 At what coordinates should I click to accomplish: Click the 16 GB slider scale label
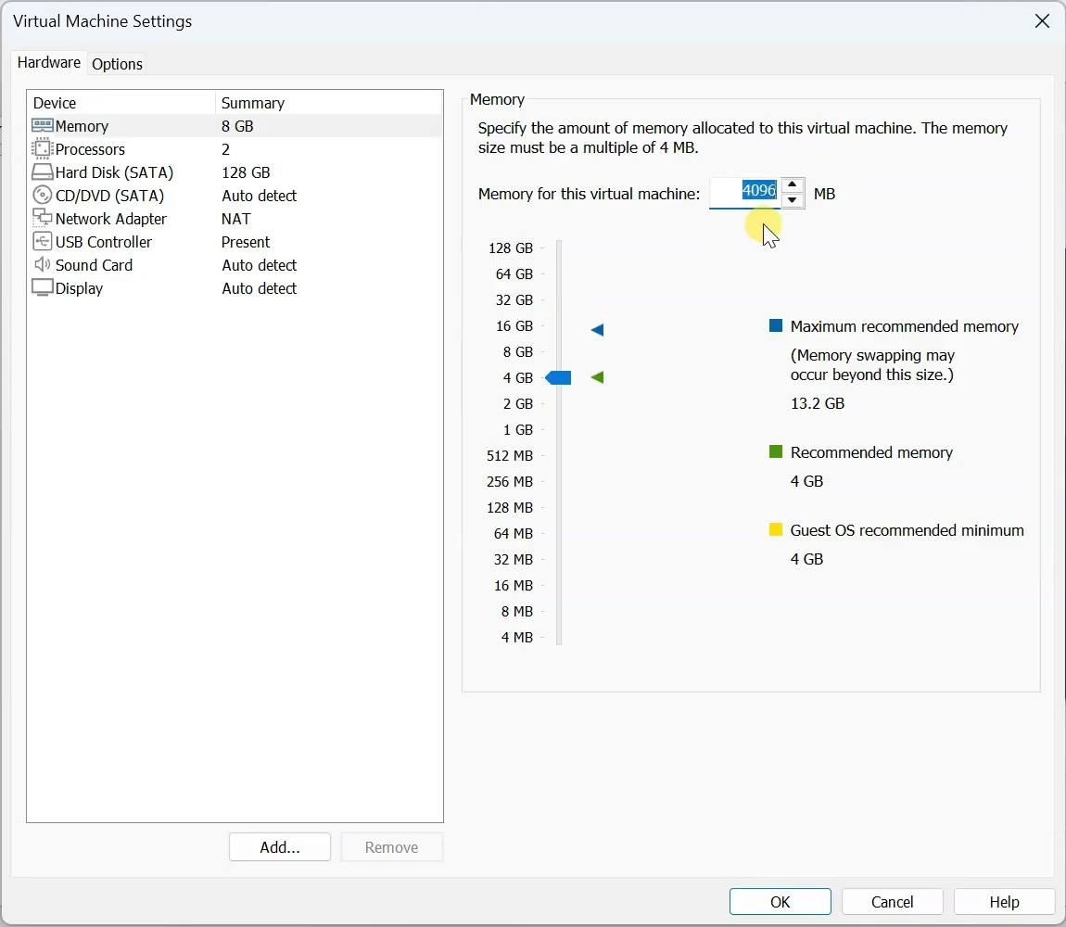tap(514, 325)
